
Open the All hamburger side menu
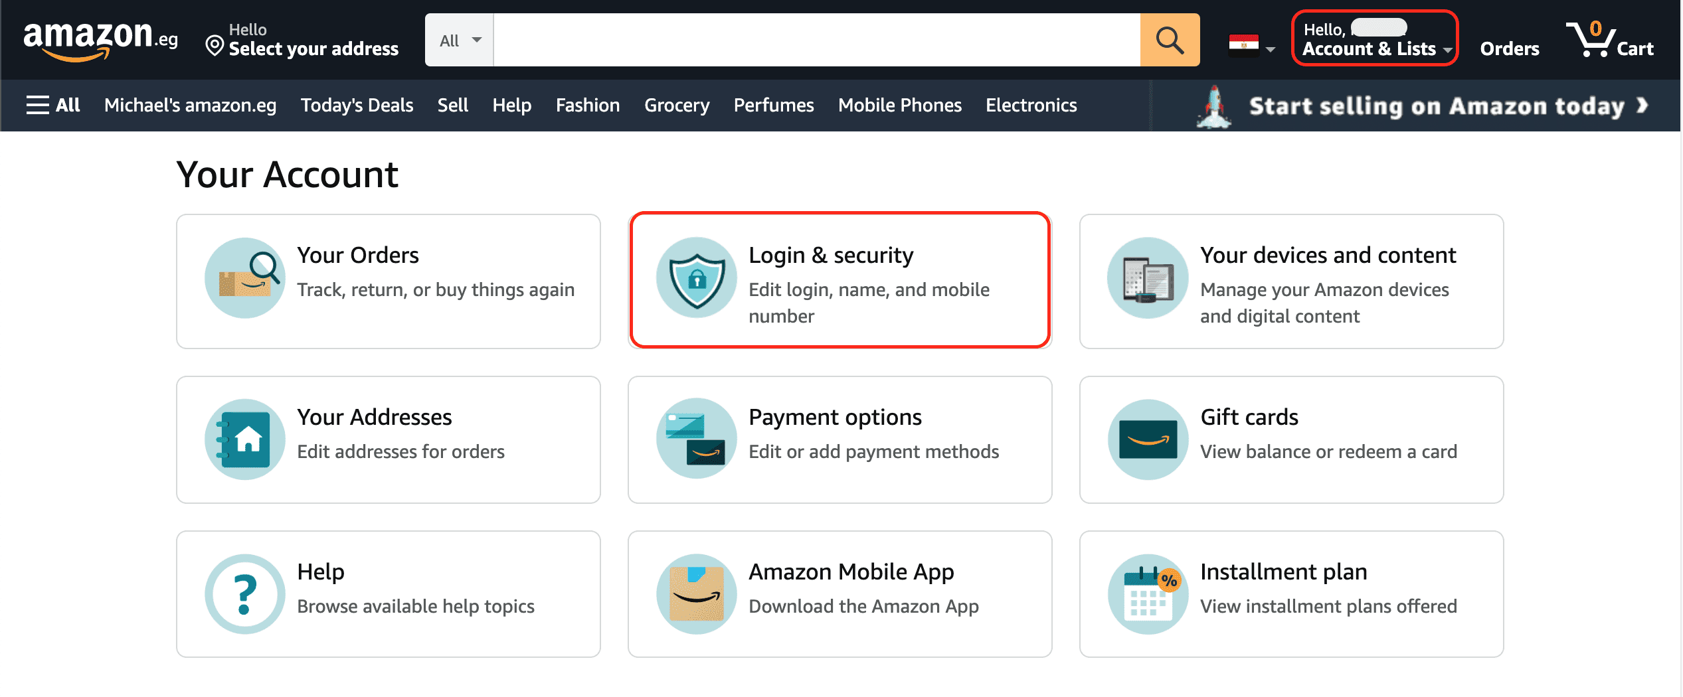(x=53, y=105)
